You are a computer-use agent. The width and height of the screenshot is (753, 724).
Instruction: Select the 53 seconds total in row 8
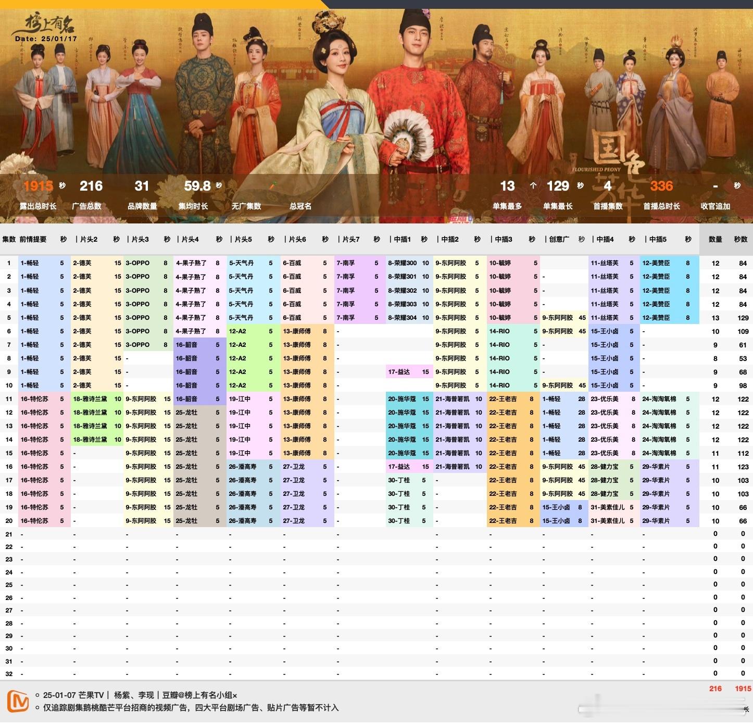[x=743, y=358]
